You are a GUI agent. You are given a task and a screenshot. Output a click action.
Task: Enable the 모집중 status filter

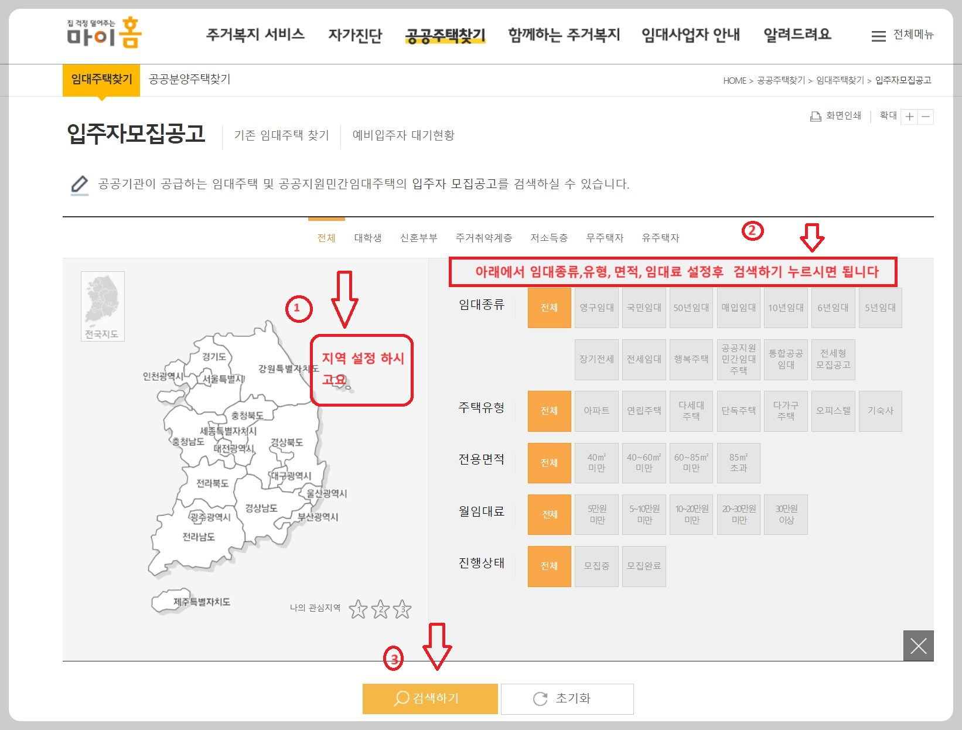click(596, 566)
